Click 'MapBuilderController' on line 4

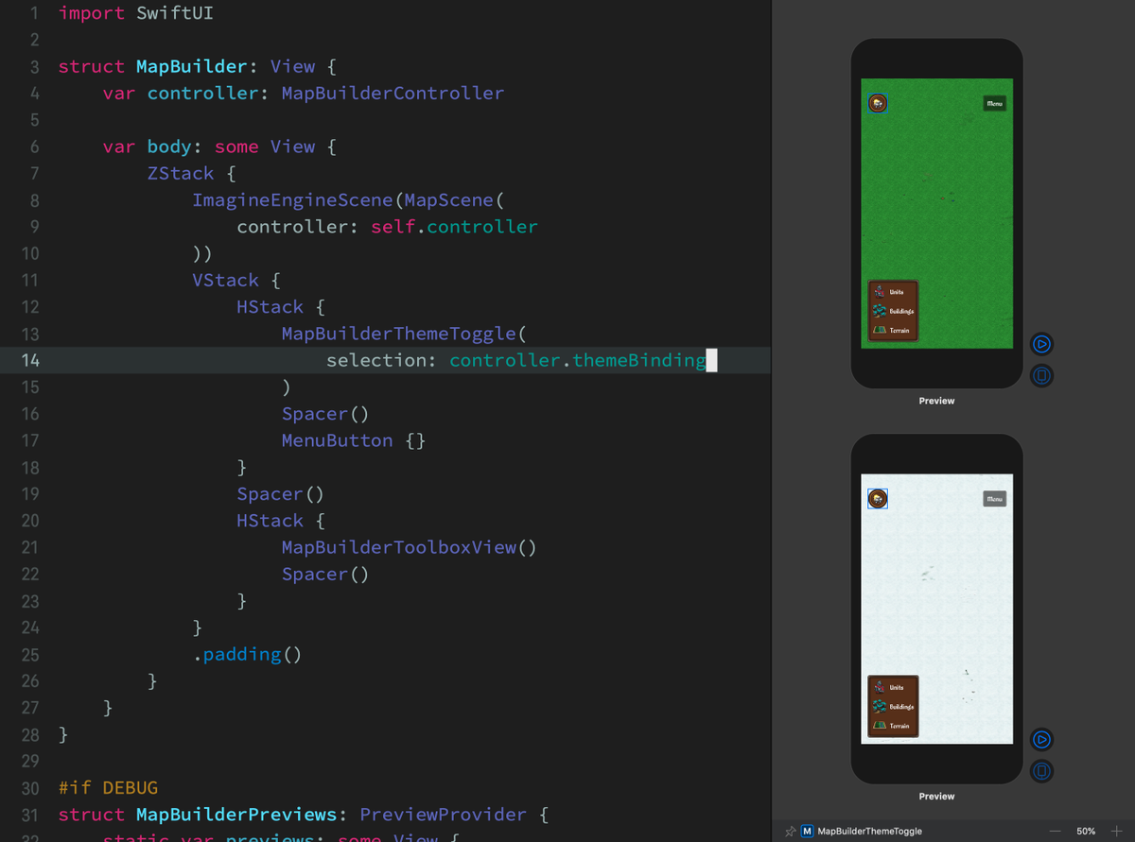coord(393,94)
